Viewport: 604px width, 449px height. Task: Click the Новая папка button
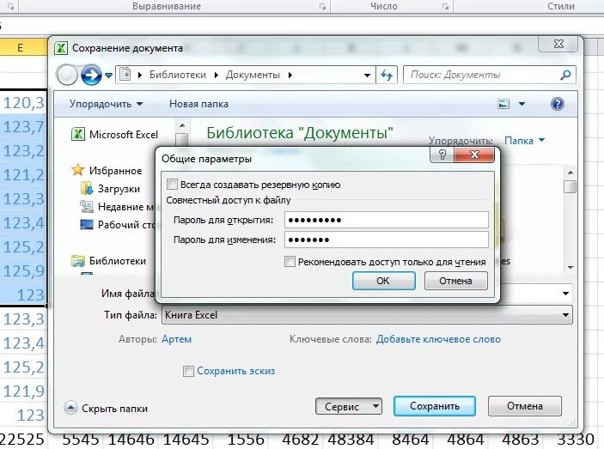(x=198, y=104)
